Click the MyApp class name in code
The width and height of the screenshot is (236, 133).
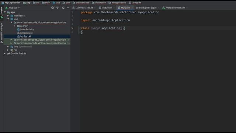coord(95,28)
